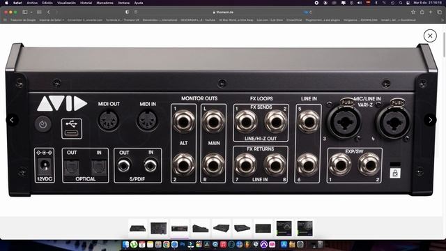Launch uTorrent from the Dock
This screenshot has width=446, height=251.
coord(134,244)
